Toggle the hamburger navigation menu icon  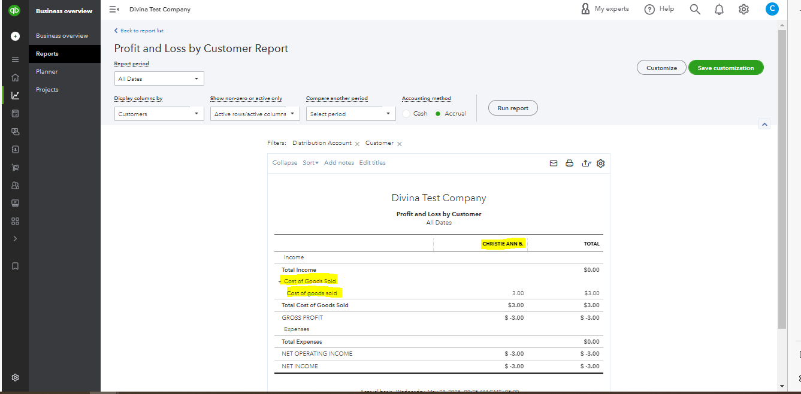click(114, 10)
